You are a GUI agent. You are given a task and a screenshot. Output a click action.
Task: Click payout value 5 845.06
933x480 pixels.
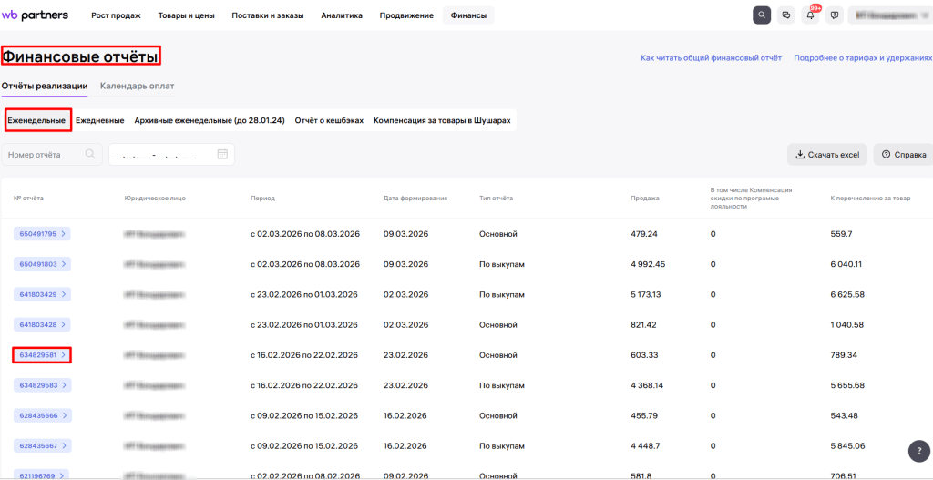click(847, 444)
